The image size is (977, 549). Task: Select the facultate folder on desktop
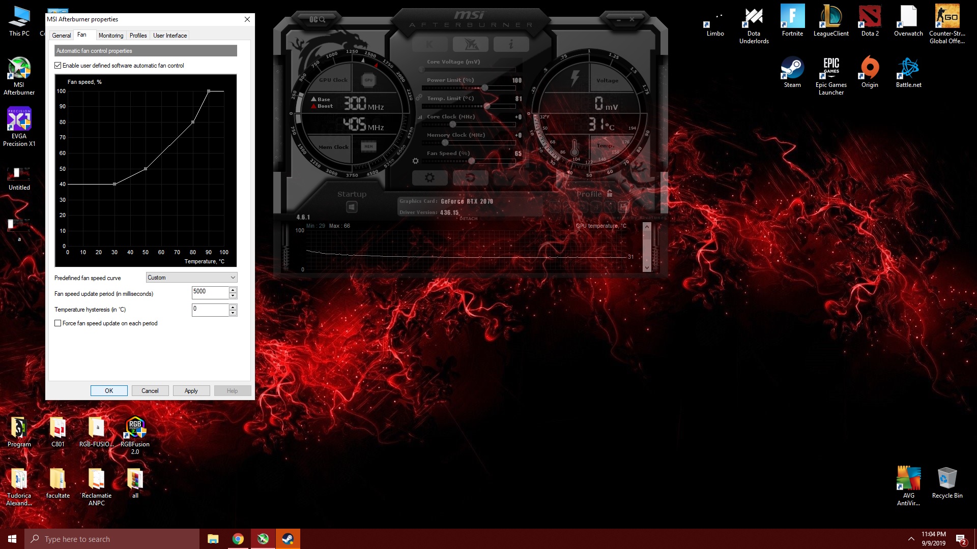[x=58, y=483]
